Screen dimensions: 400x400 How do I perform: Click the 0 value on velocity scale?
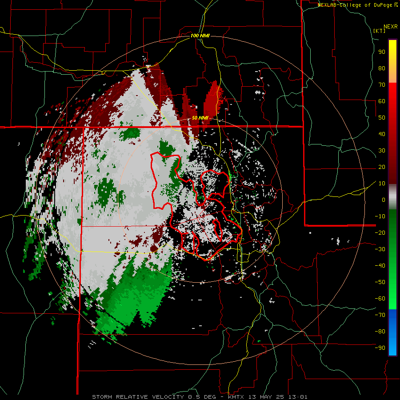384,200
